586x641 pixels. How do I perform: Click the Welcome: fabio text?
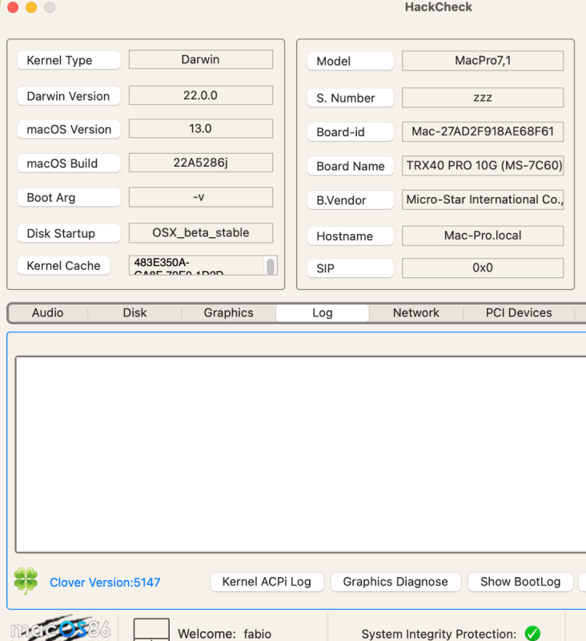point(225,634)
